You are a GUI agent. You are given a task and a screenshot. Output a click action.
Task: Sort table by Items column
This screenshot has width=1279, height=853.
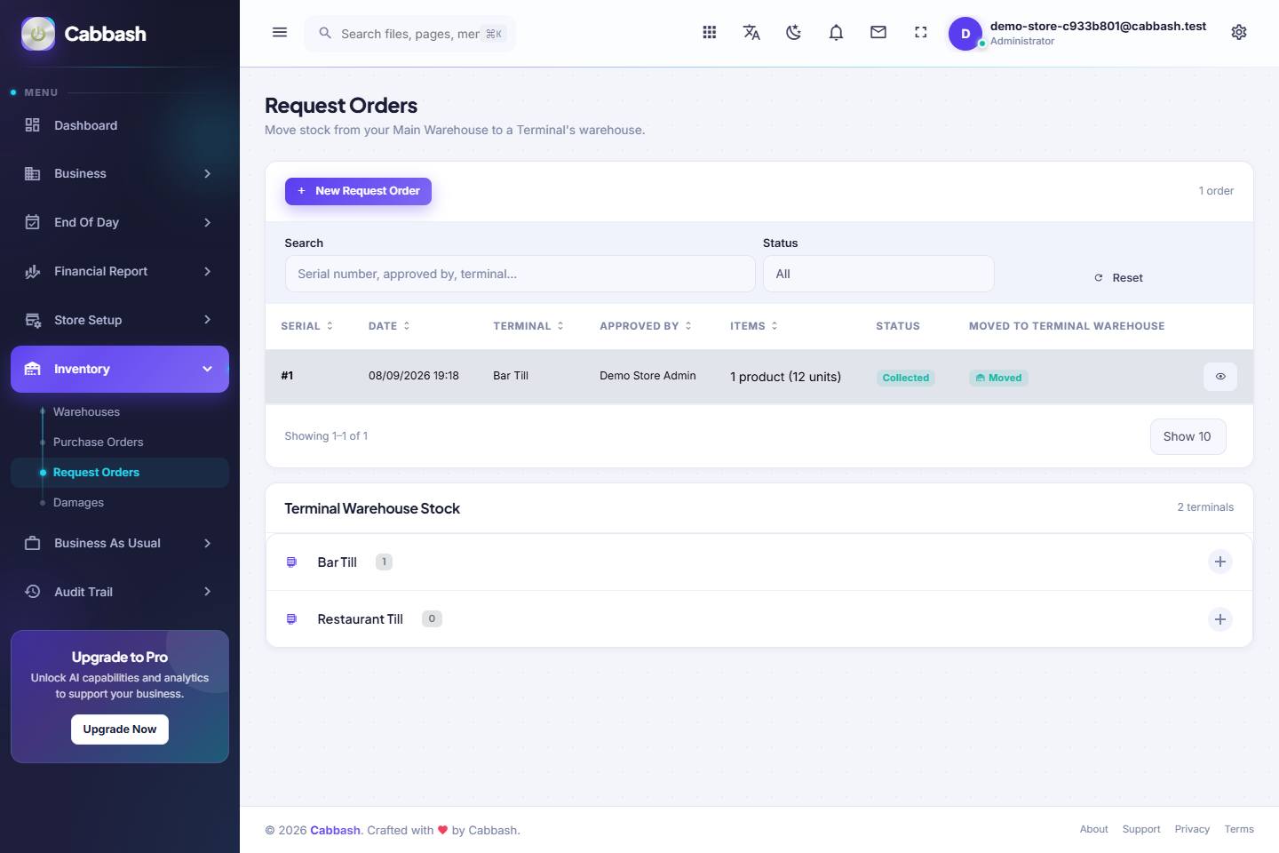click(754, 326)
